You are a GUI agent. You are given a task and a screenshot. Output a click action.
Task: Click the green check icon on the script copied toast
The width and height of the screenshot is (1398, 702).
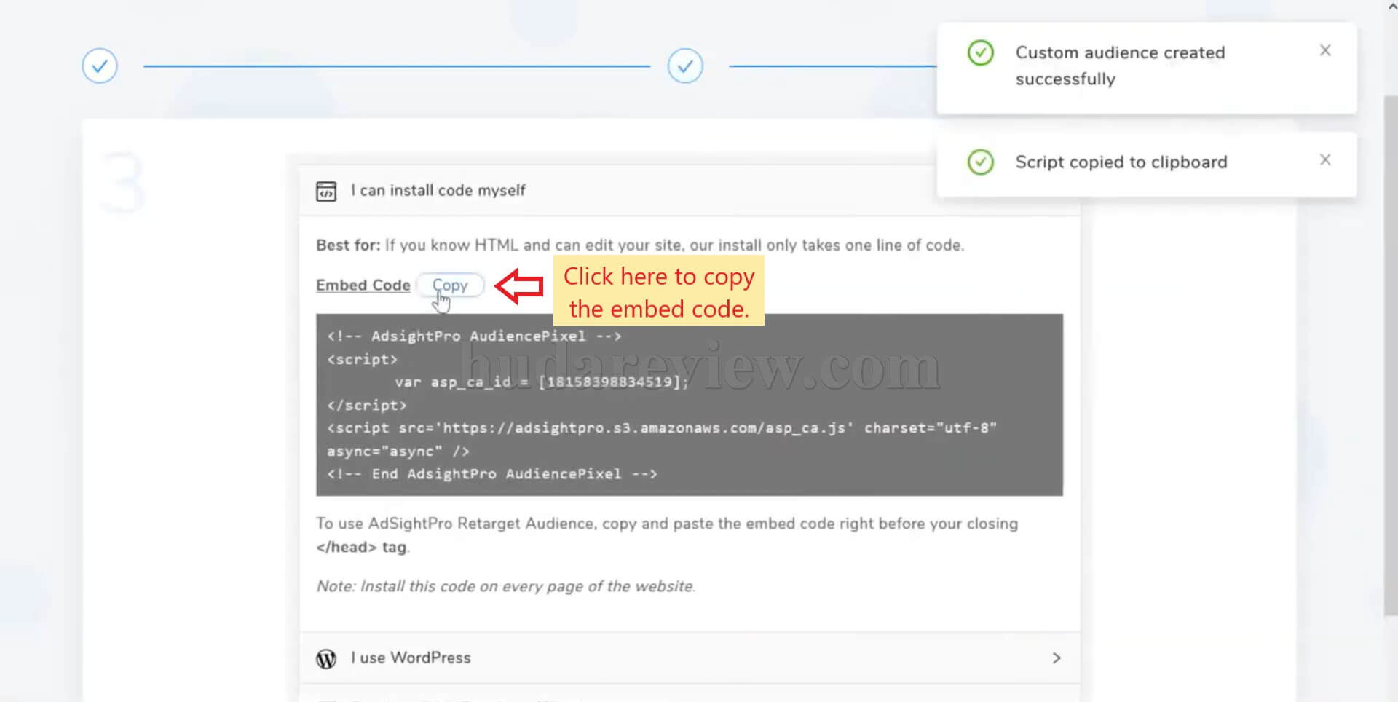(x=980, y=162)
